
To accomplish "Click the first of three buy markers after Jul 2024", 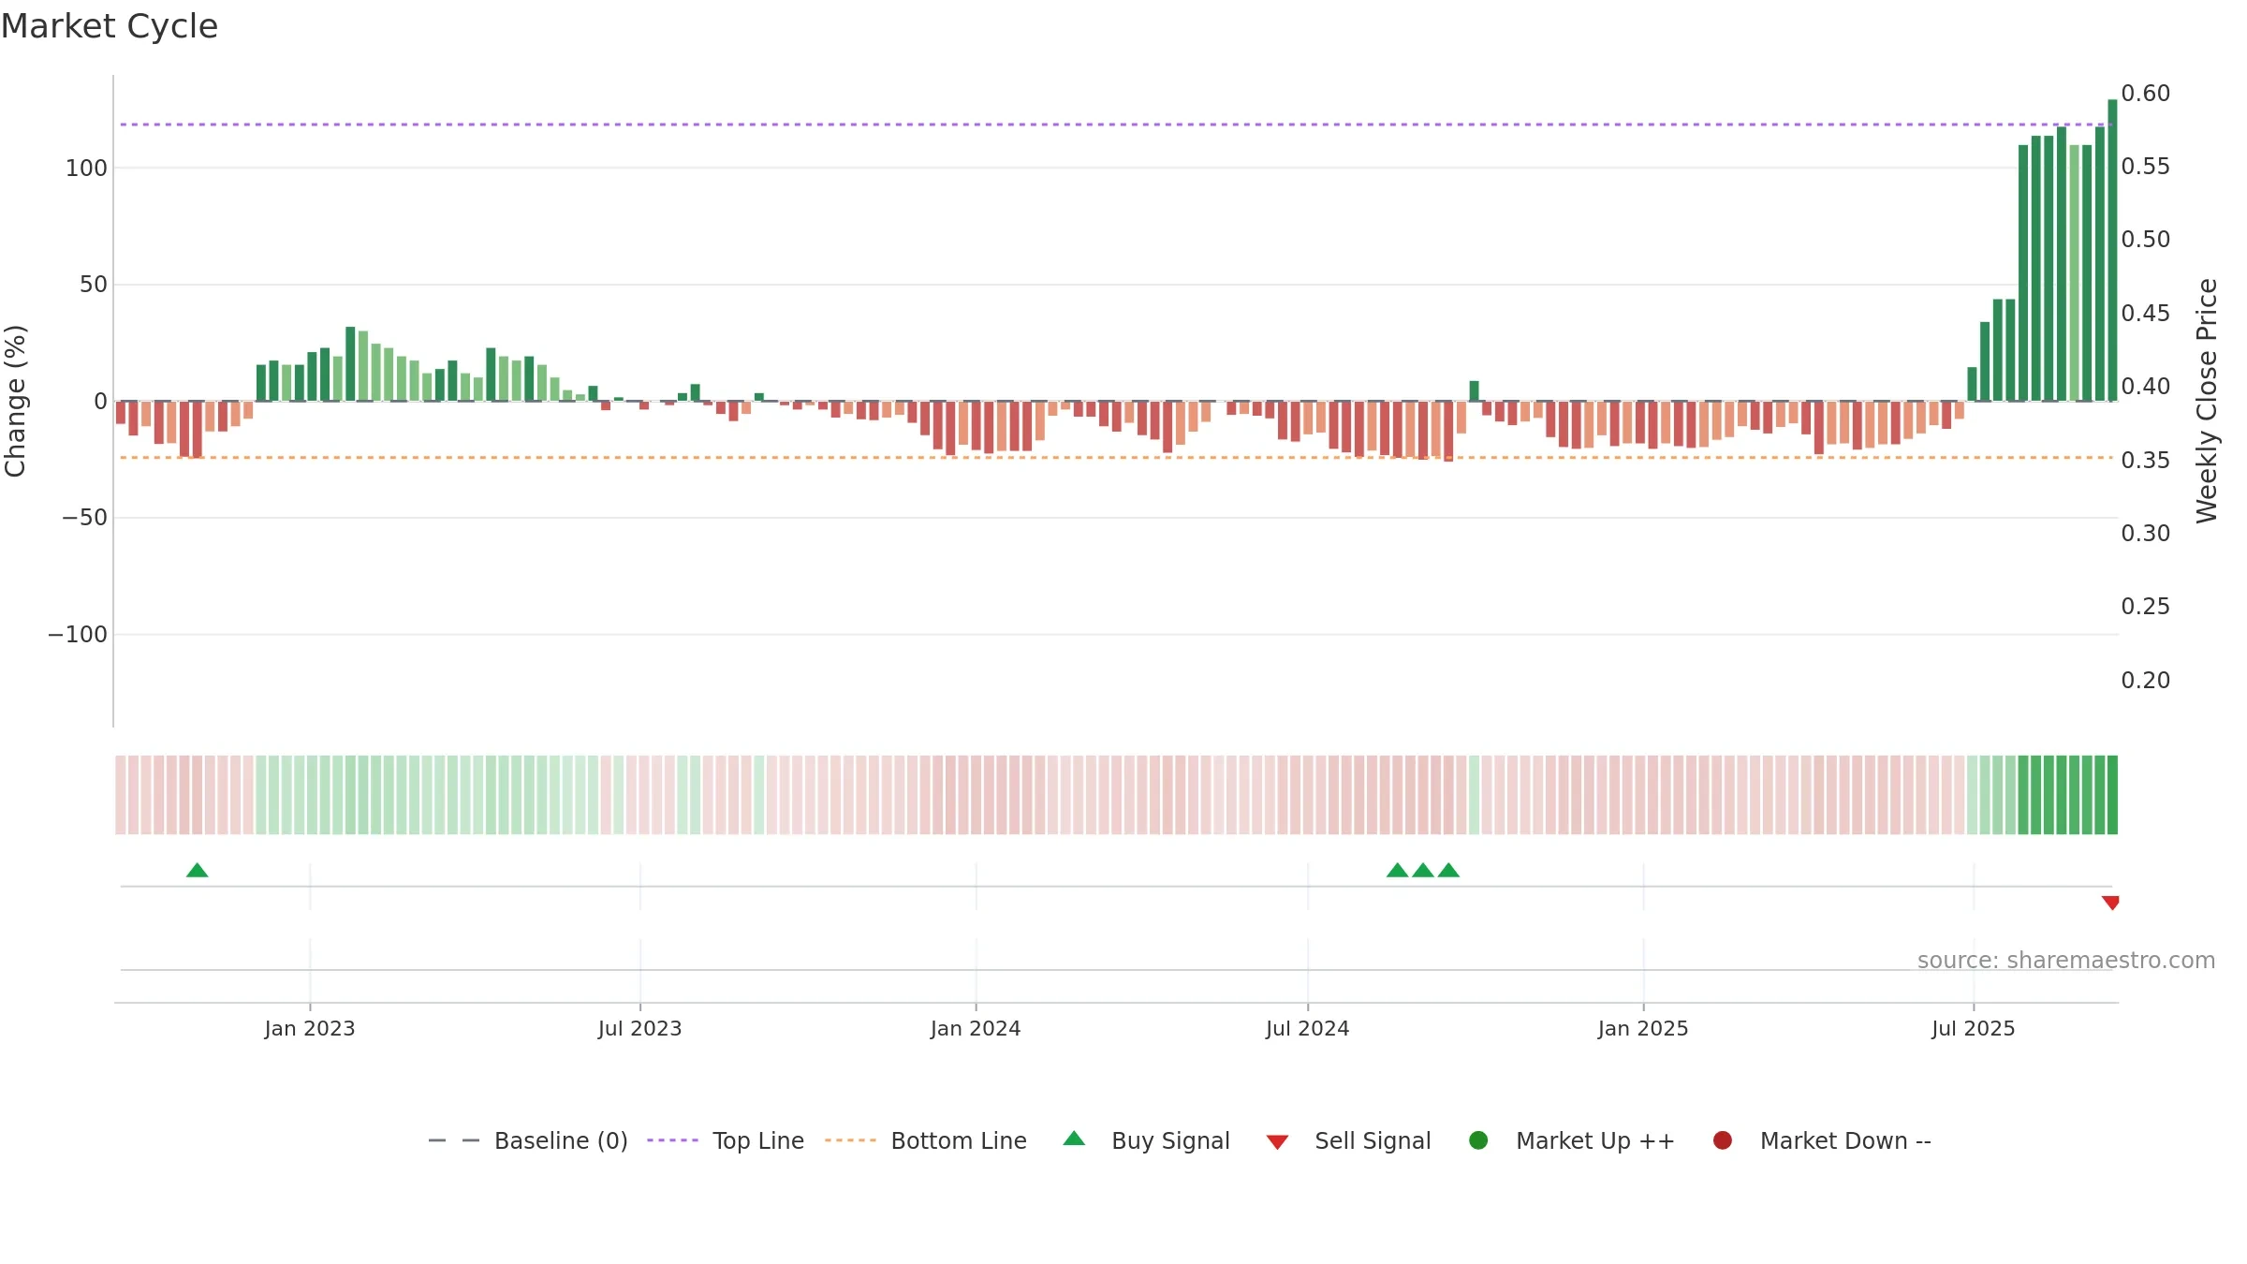I will (1397, 871).
